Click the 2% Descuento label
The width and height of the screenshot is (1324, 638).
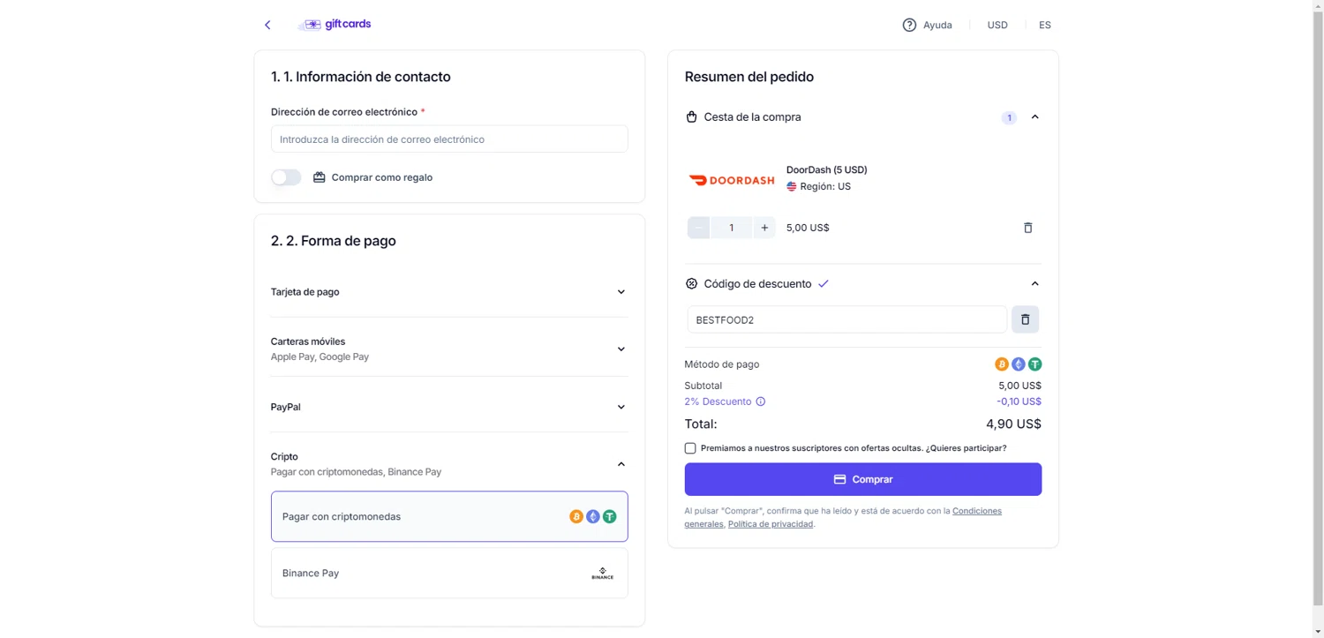click(x=718, y=402)
